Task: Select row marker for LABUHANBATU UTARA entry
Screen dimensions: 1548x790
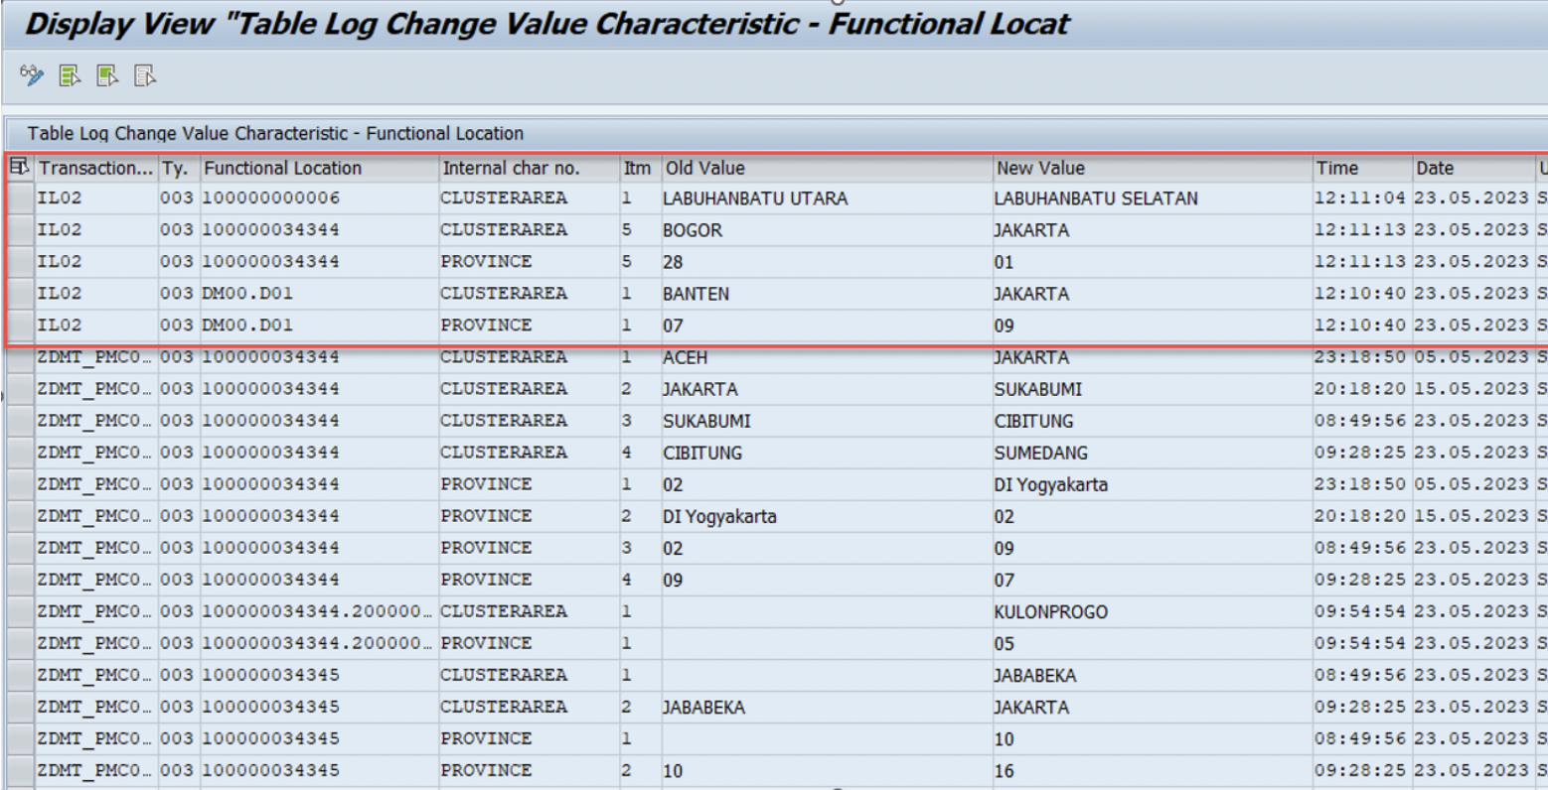Action: (20, 198)
